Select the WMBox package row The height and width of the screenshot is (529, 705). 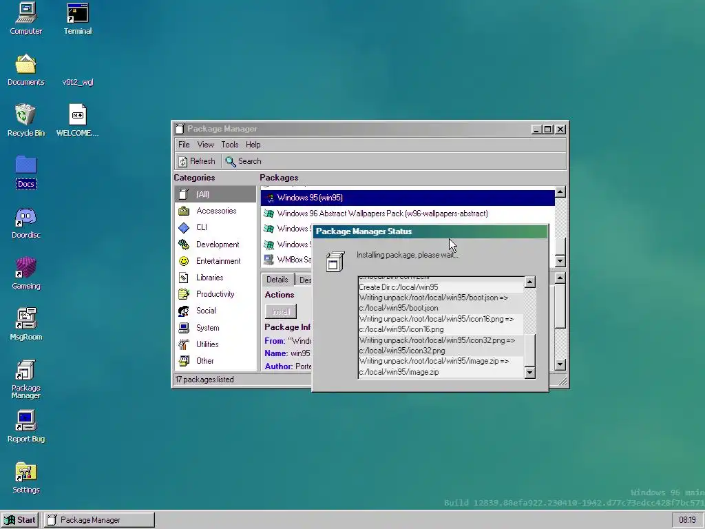287,260
